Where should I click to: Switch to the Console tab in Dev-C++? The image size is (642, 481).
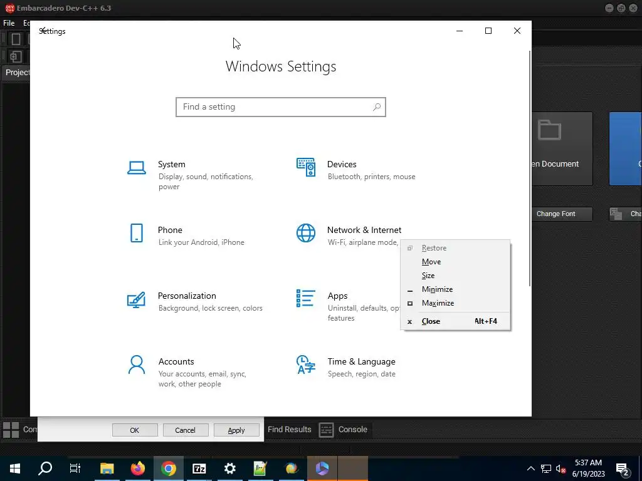tap(344, 430)
